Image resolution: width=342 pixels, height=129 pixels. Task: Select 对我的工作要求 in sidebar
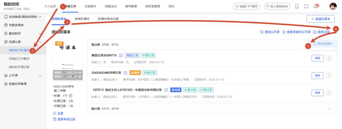[19, 59]
